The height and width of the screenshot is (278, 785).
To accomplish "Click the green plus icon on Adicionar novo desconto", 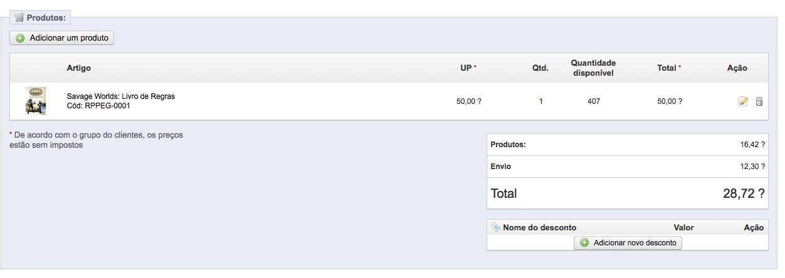I will coord(584,242).
